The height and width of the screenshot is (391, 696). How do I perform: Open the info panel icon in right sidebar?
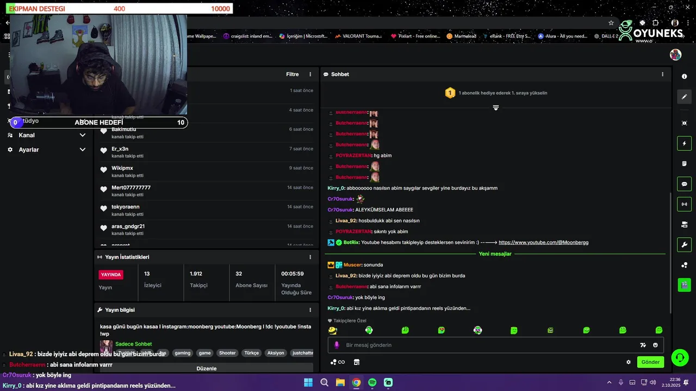(x=684, y=77)
